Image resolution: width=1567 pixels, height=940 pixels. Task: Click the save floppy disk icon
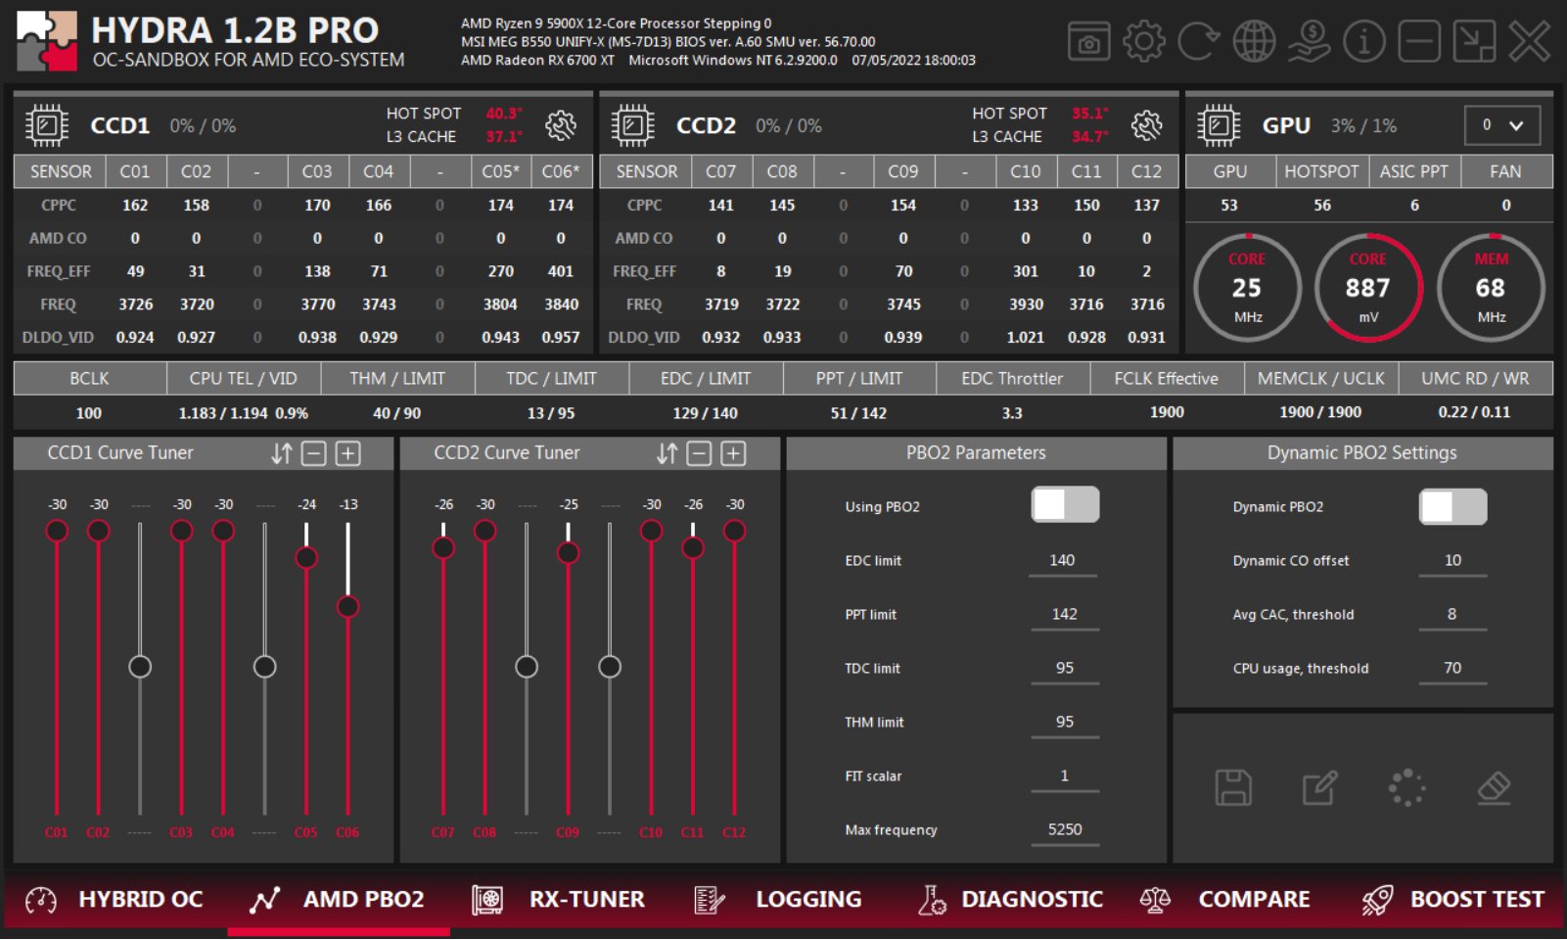[x=1233, y=787]
